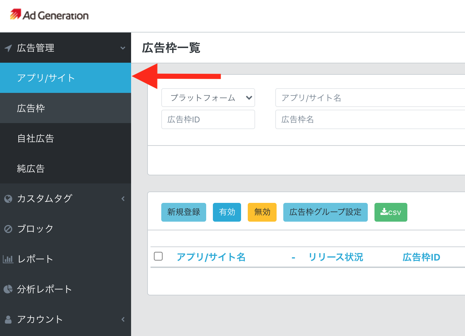465x336 pixels.
Task: Collapse the 広告管理 menu chevron
Action: (123, 48)
